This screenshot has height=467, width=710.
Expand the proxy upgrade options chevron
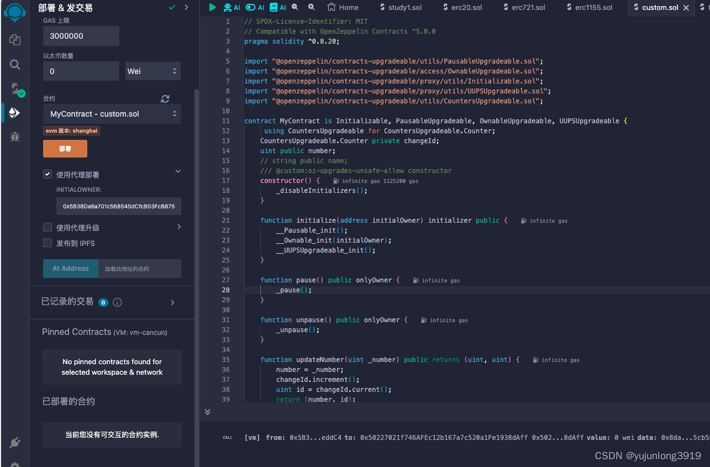178,227
